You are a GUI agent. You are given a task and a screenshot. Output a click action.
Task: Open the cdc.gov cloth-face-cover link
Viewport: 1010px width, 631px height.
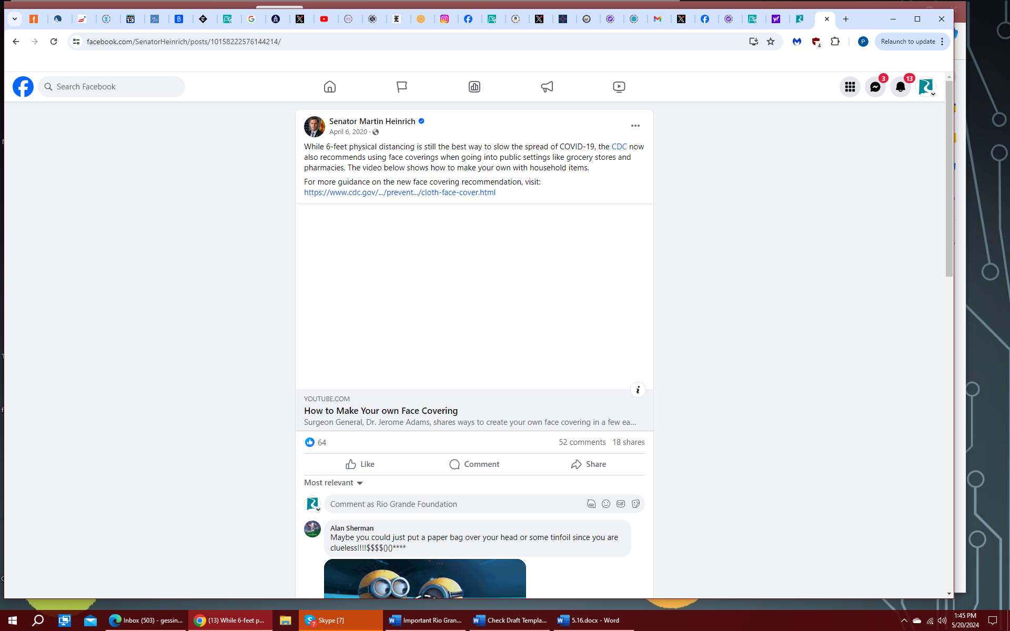coord(399,192)
